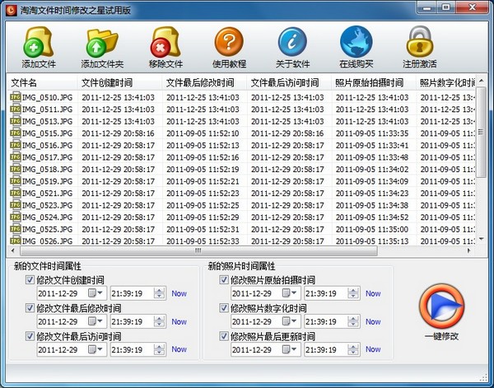Open the 使用教程 tutorial question-mark icon

click(229, 42)
